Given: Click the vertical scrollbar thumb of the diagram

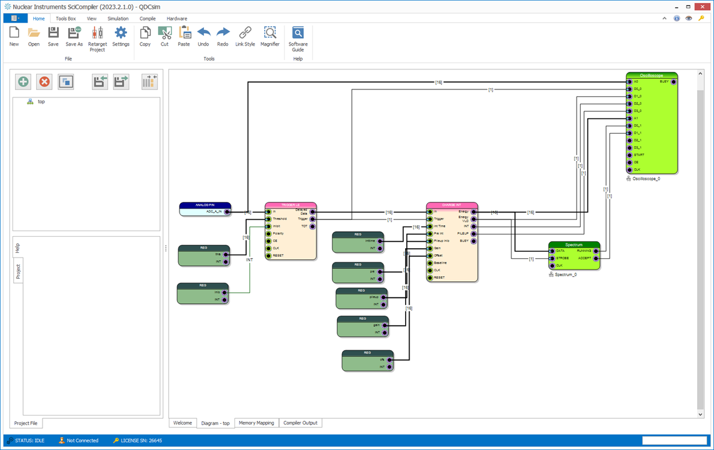Looking at the screenshot, I should click(700, 249).
